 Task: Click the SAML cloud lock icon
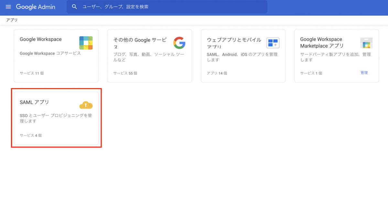(x=86, y=105)
